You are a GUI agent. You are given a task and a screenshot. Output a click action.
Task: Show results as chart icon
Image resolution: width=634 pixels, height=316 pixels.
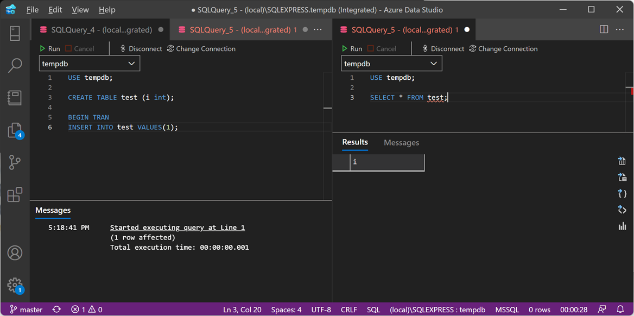622,226
